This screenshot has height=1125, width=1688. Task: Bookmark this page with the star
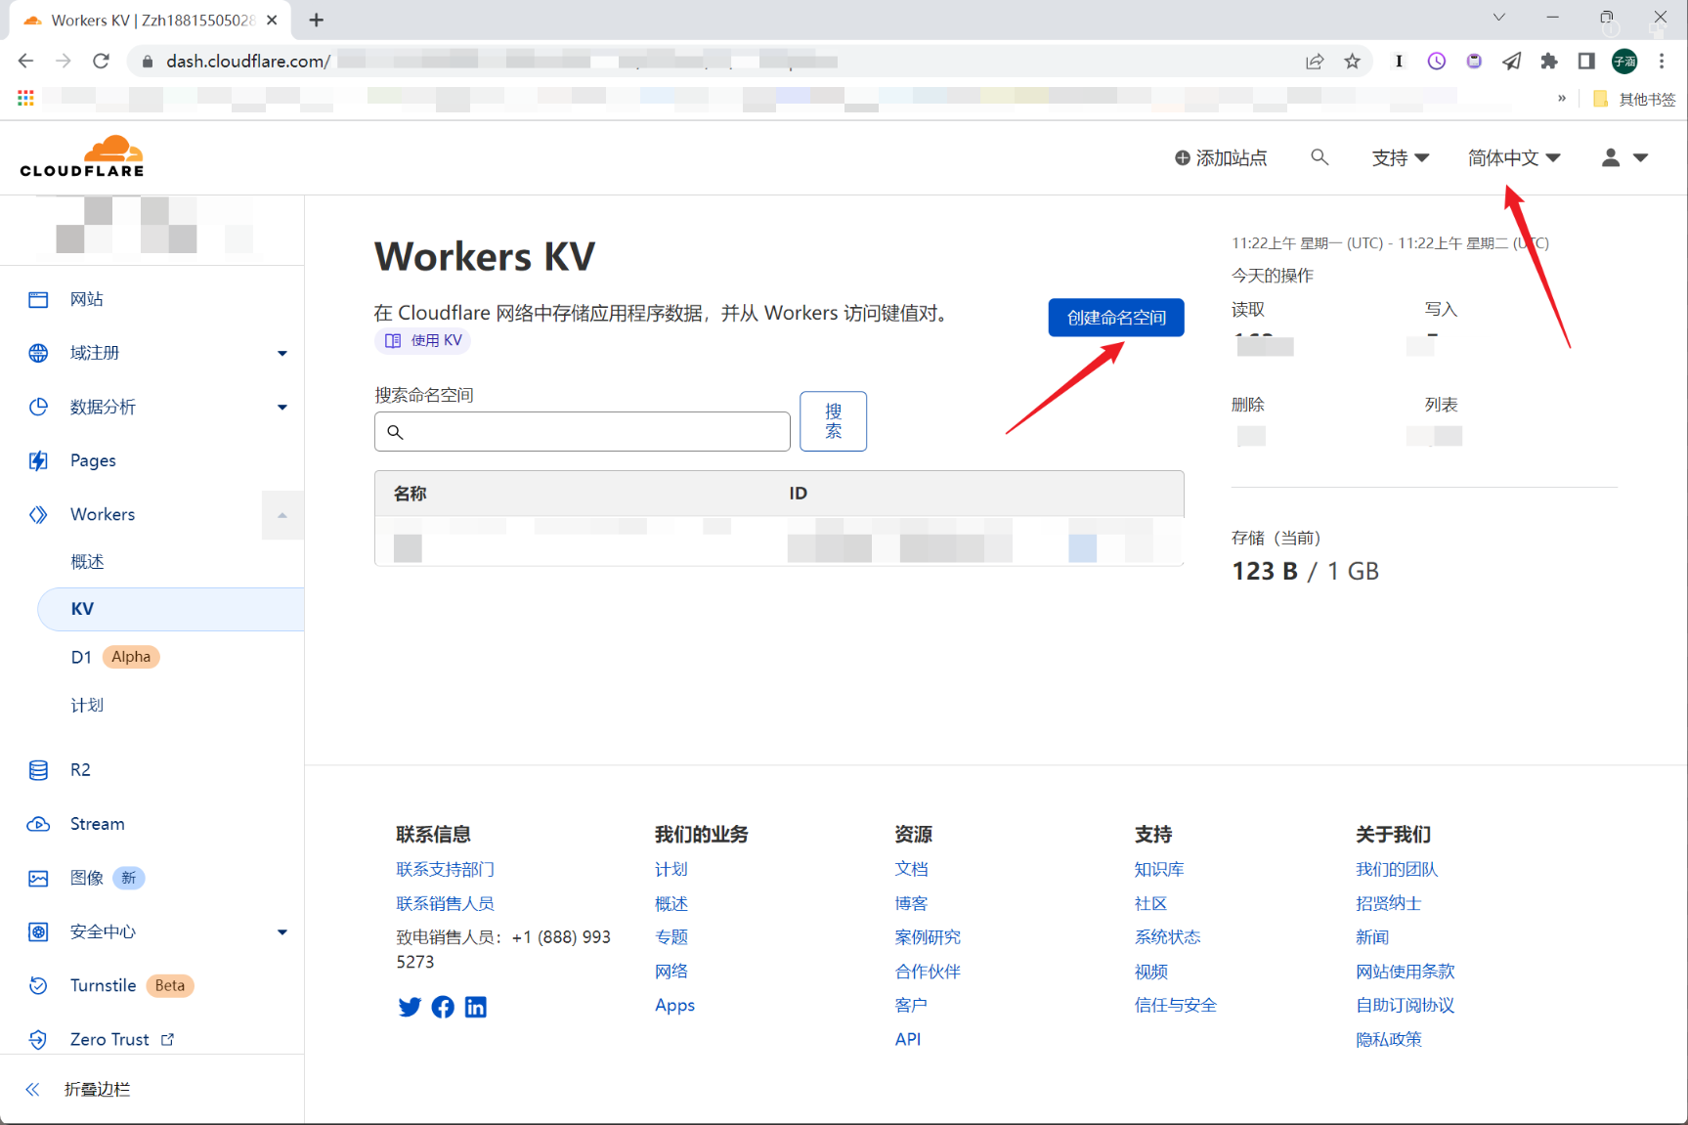(x=1352, y=62)
